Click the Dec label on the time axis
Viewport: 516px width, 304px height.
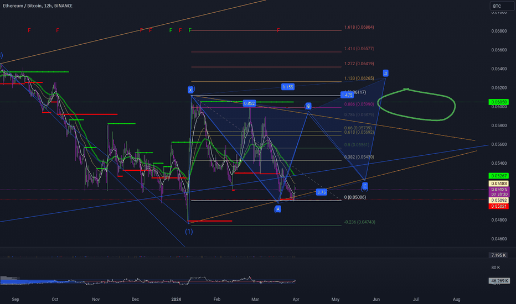pos(135,300)
